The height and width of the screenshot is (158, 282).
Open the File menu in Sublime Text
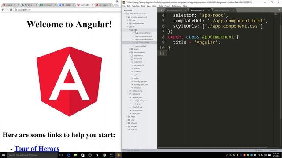click(124, 6)
